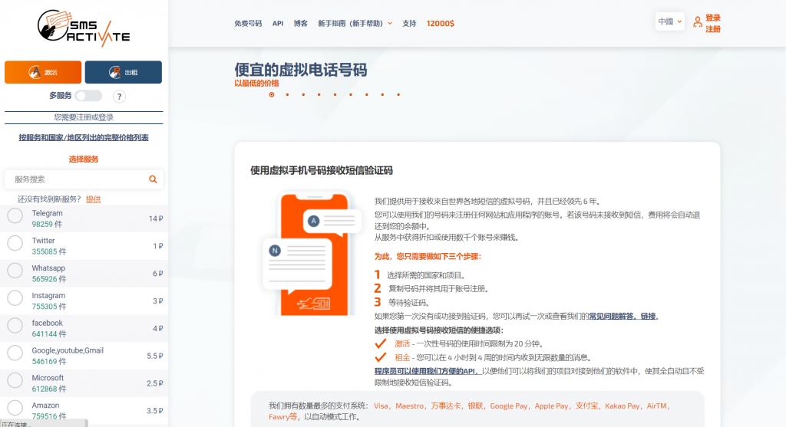Toggle the 多服务 switch
The height and width of the screenshot is (427, 786).
88,96
